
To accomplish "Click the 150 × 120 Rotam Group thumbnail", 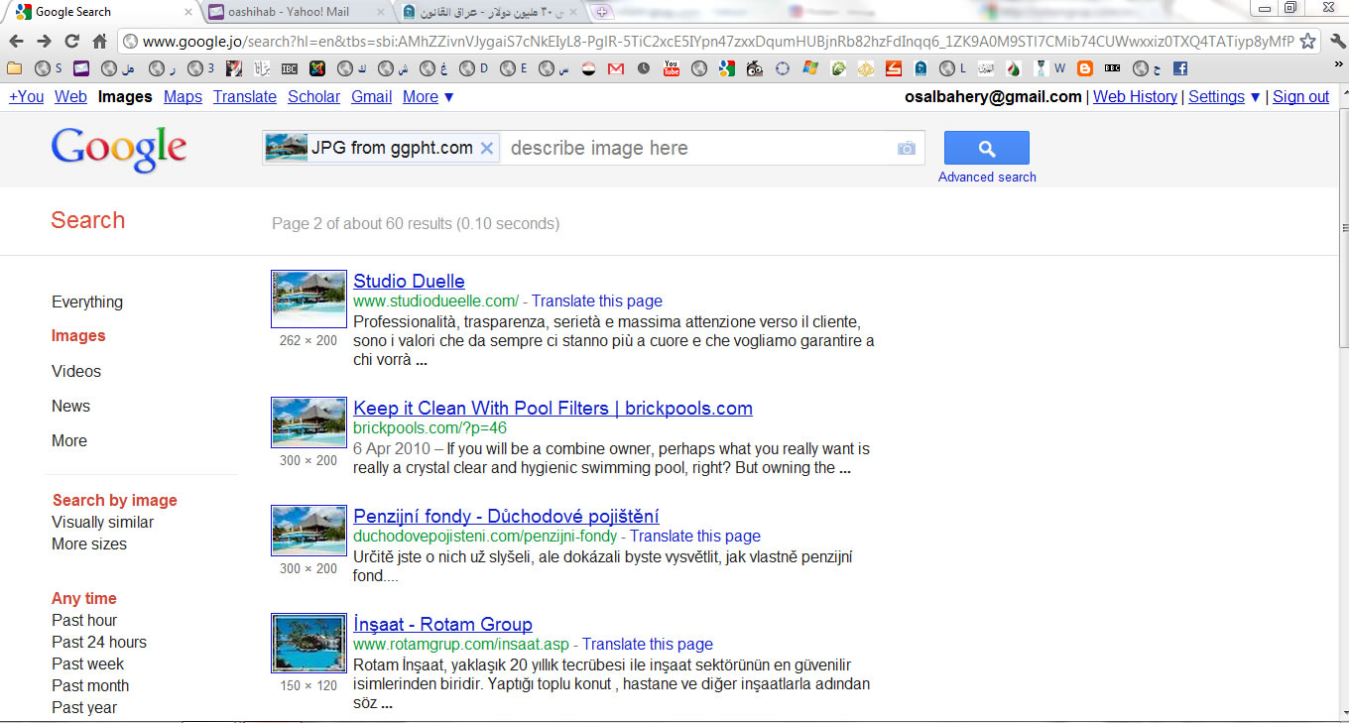I will click(x=308, y=644).
